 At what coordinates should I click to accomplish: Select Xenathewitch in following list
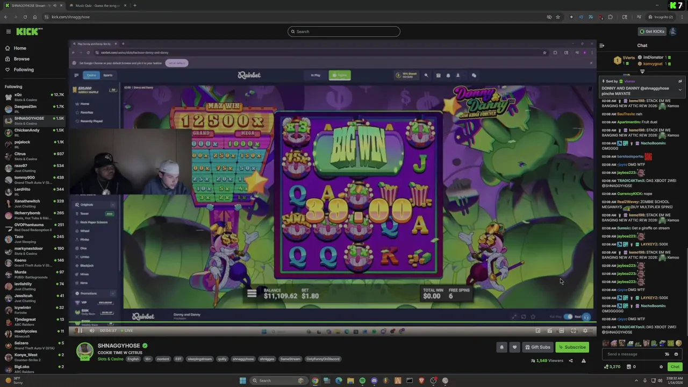33,203
